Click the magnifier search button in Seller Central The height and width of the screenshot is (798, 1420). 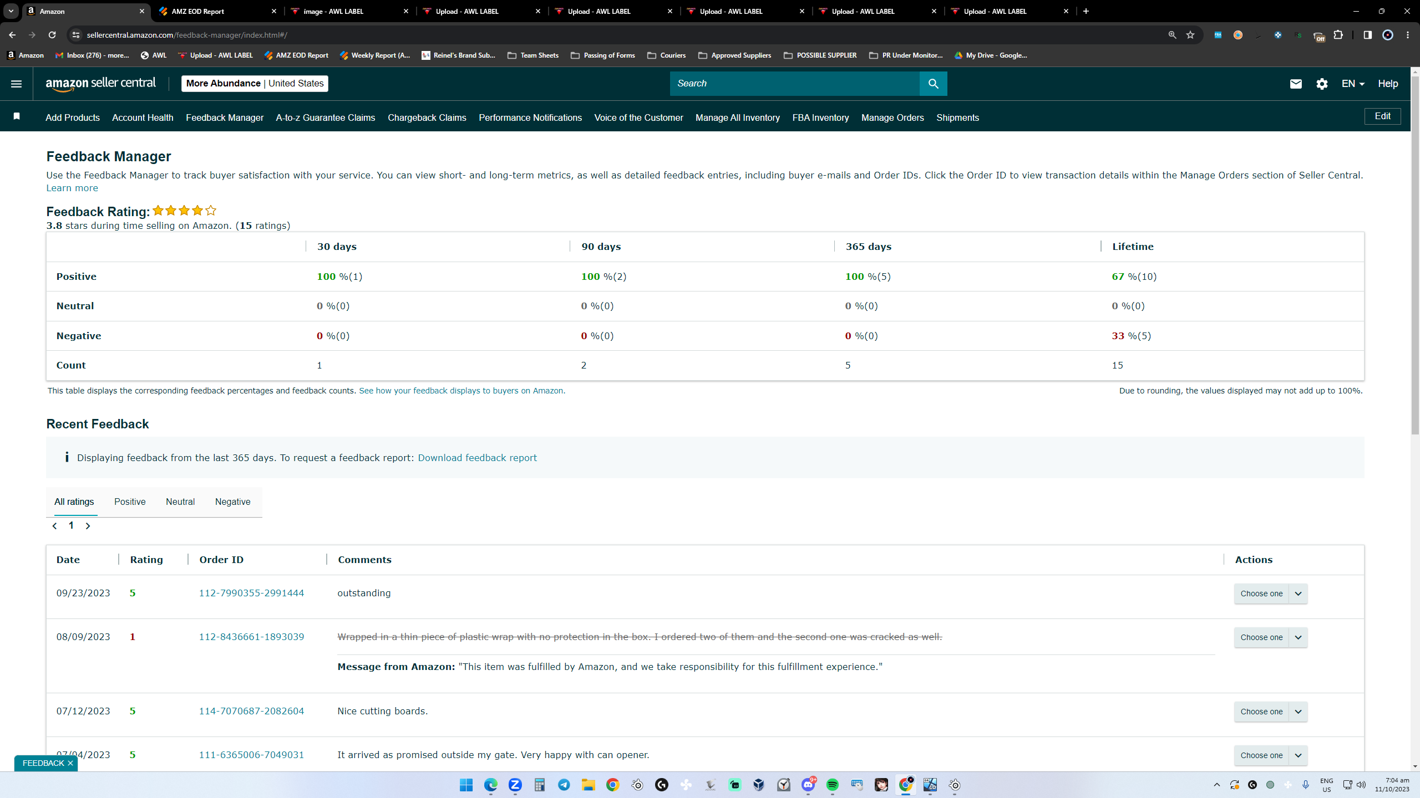(933, 84)
